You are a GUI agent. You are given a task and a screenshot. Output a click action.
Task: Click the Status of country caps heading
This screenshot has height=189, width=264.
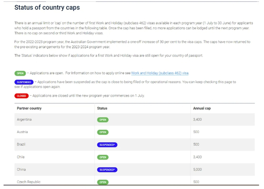coord(47,7)
